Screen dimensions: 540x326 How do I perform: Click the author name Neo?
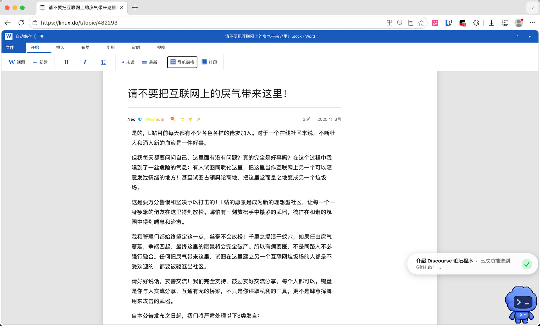point(131,119)
